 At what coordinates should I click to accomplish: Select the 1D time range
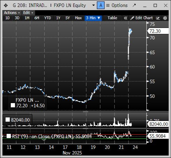tap(7, 18)
